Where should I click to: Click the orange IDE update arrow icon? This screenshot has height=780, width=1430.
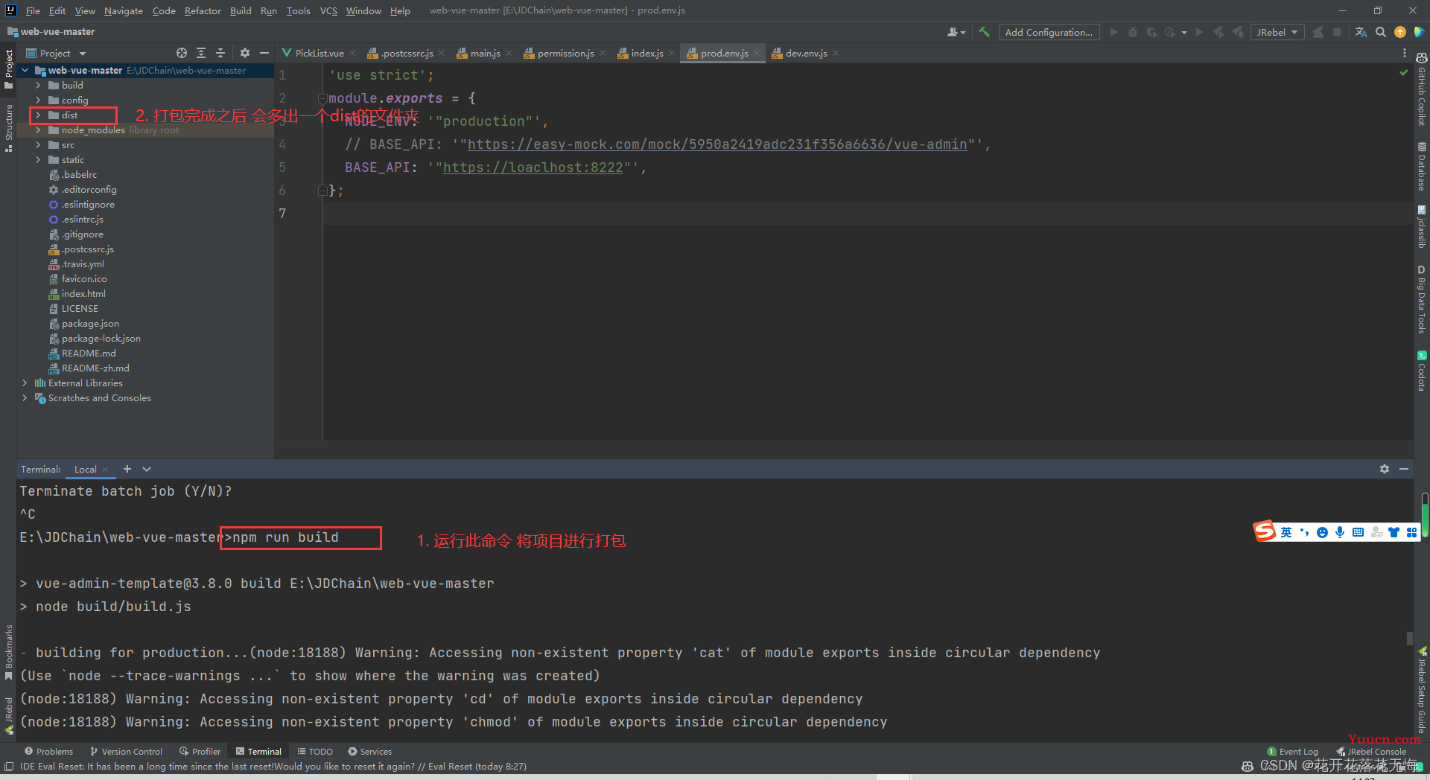pos(1400,32)
